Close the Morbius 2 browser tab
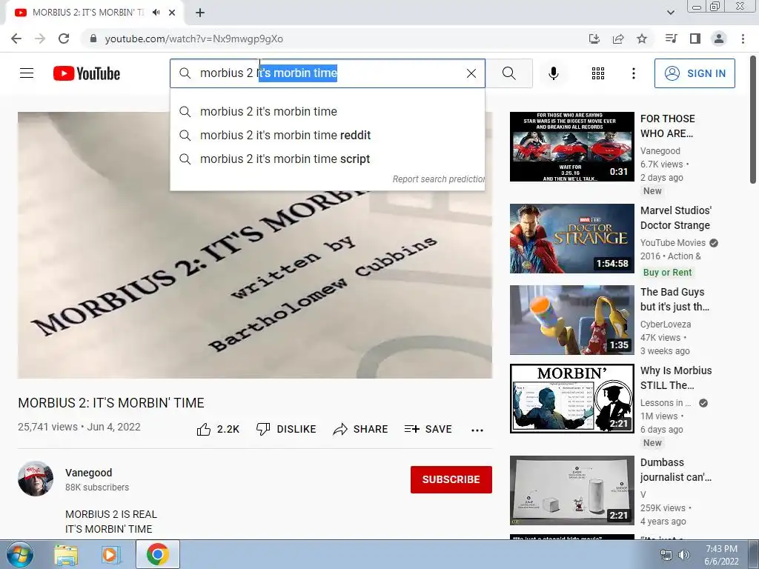Viewport: 759px width, 569px height. [172, 13]
